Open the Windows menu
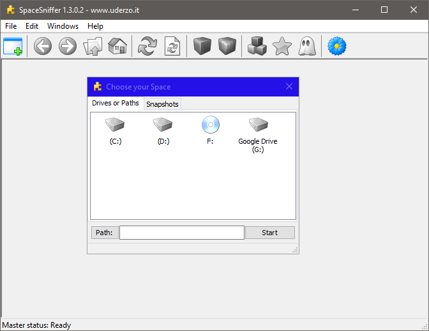The width and height of the screenshot is (429, 331). tap(63, 26)
